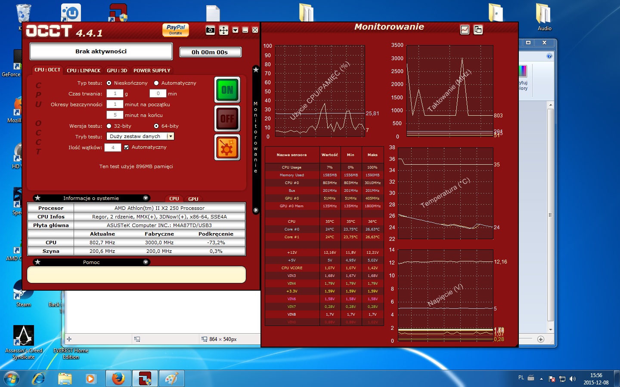Select the Assassin's Creed Syndicate desktop icon
Image resolution: width=620 pixels, height=387 pixels.
24,342
